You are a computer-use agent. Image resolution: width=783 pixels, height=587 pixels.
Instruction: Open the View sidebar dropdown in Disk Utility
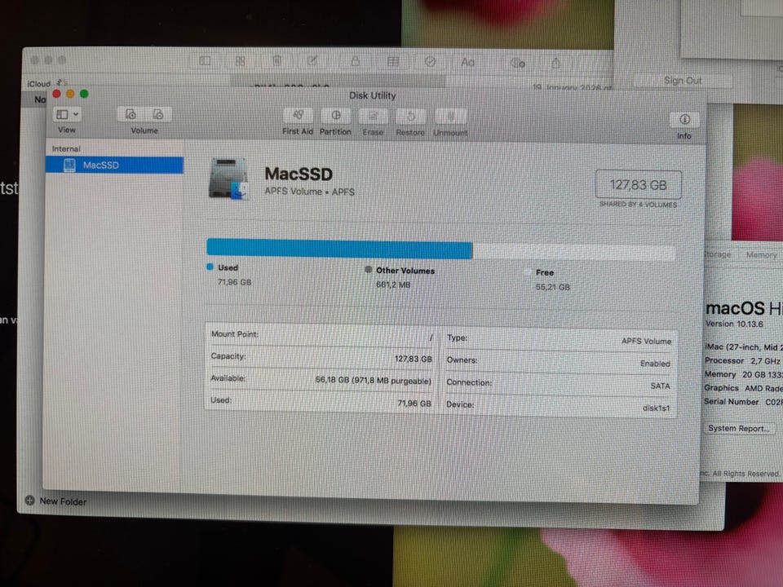[x=67, y=114]
